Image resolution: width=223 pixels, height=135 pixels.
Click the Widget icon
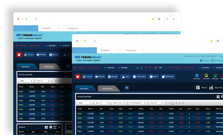tap(198, 88)
